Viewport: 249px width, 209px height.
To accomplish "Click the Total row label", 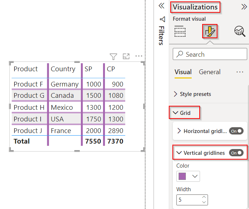I will coord(22,141).
